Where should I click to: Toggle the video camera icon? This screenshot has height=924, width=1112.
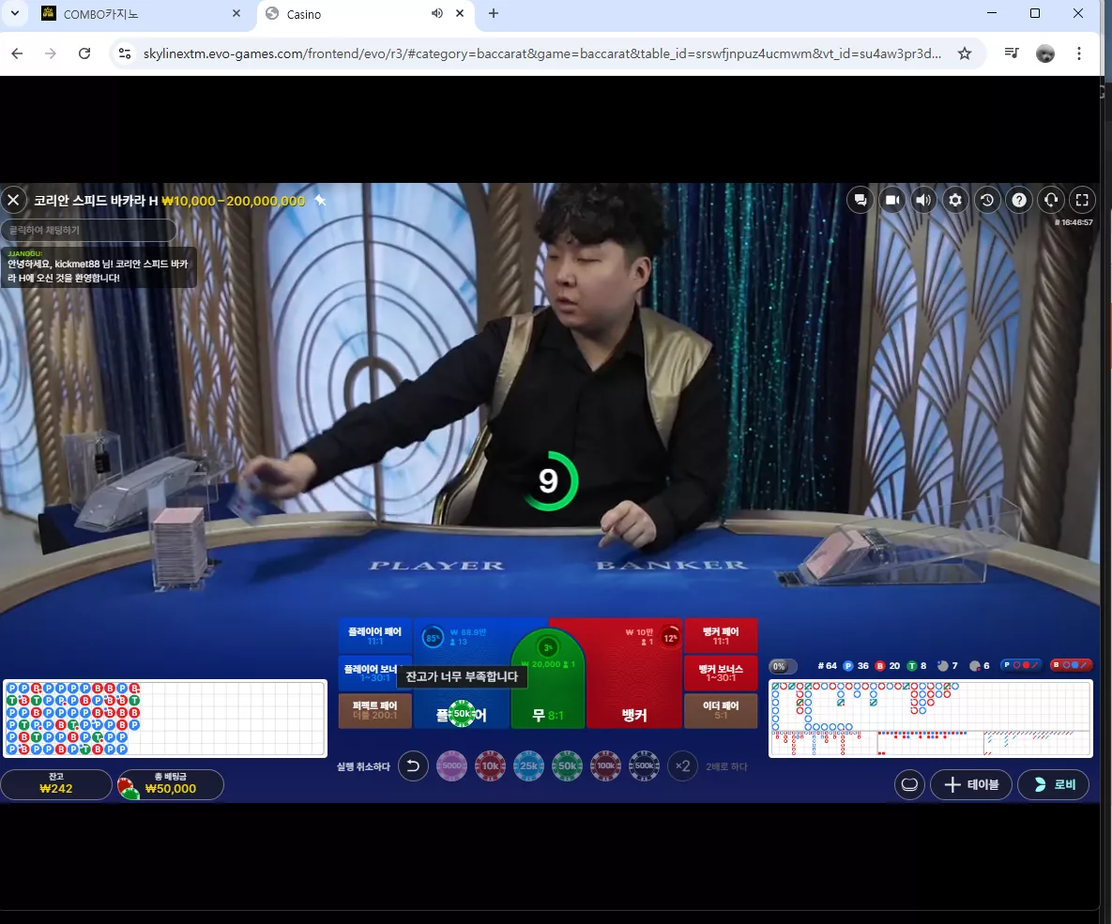[892, 200]
